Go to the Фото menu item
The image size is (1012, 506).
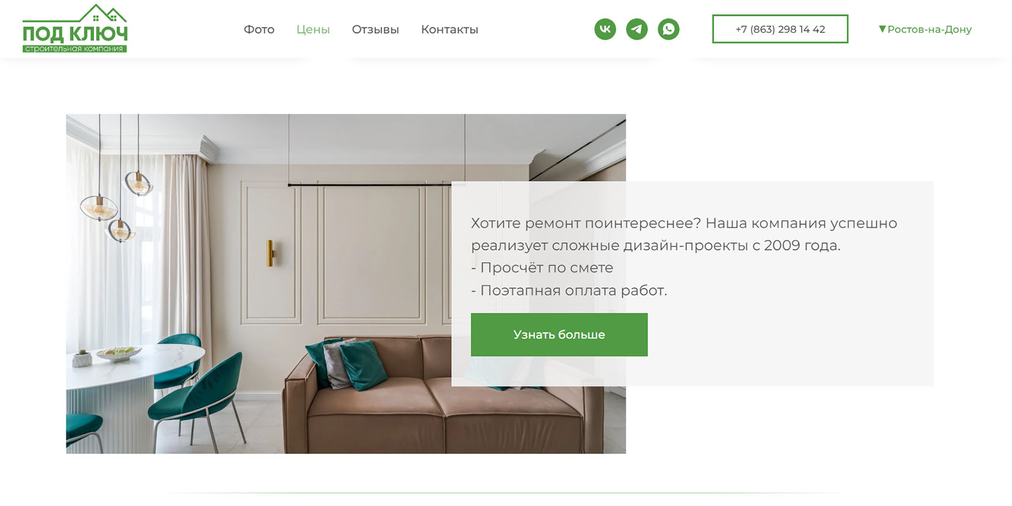pos(259,29)
